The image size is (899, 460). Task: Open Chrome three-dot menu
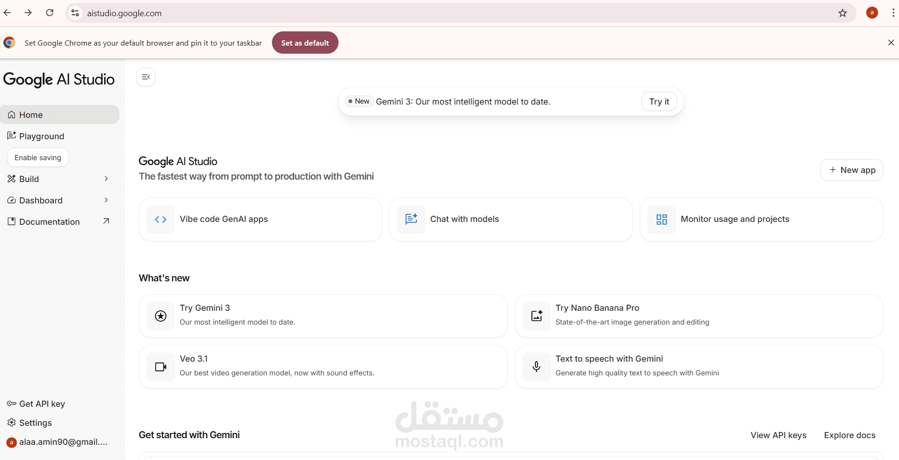893,13
